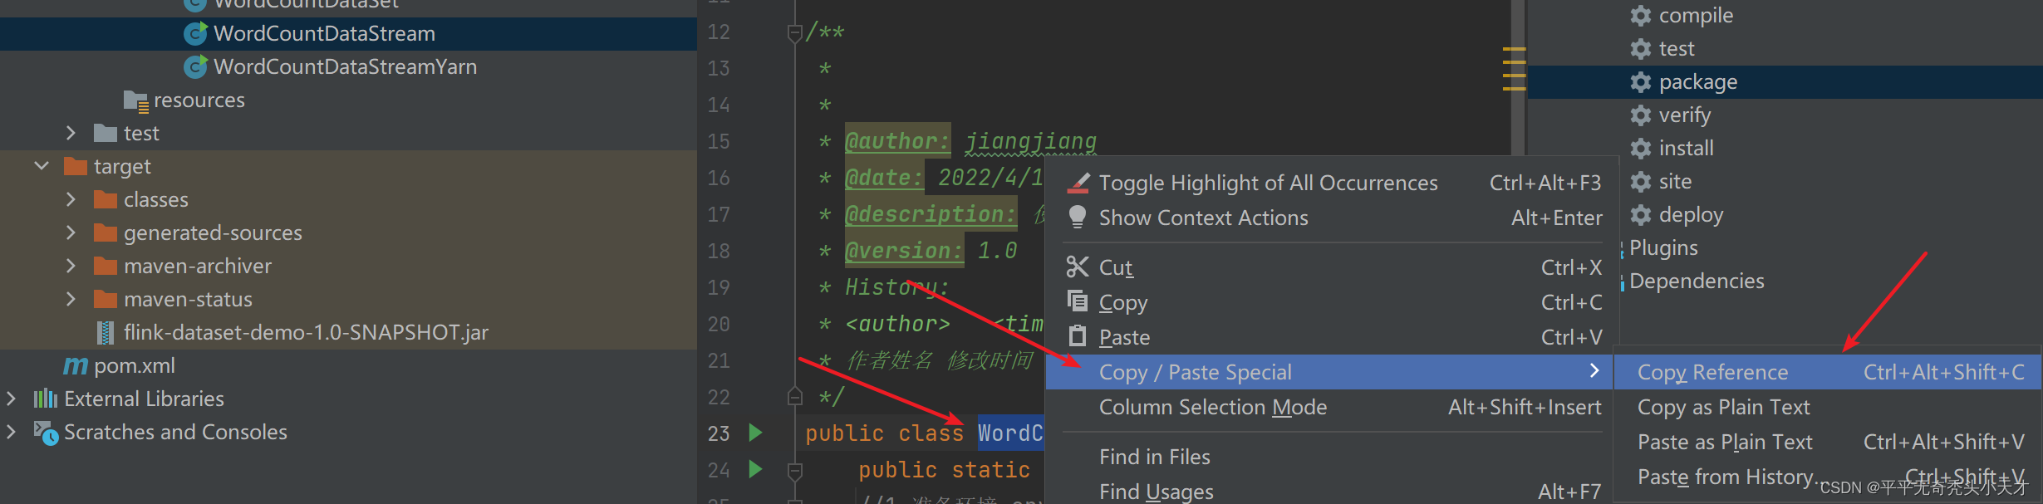Click the lightbulb Context Actions icon

coord(1078,218)
